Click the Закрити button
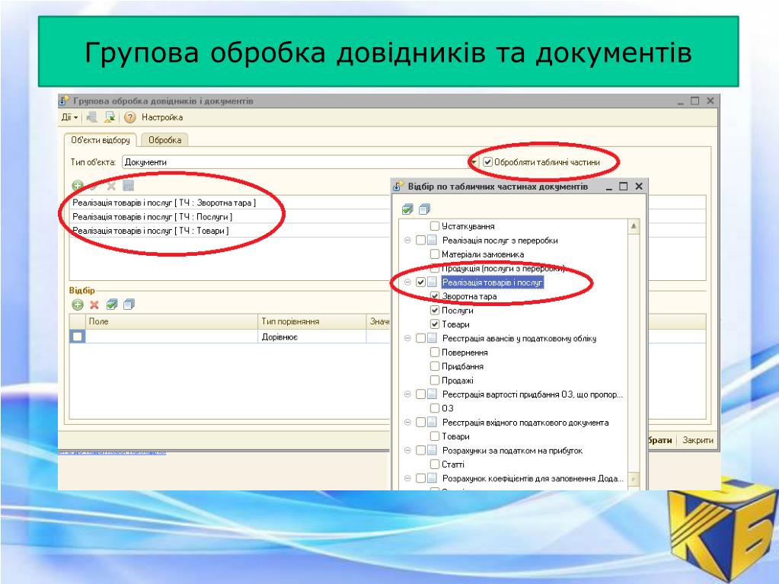The image size is (779, 584). point(698,440)
